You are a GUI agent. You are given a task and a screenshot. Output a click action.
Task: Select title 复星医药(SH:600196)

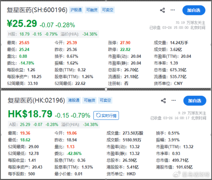pos(37,10)
